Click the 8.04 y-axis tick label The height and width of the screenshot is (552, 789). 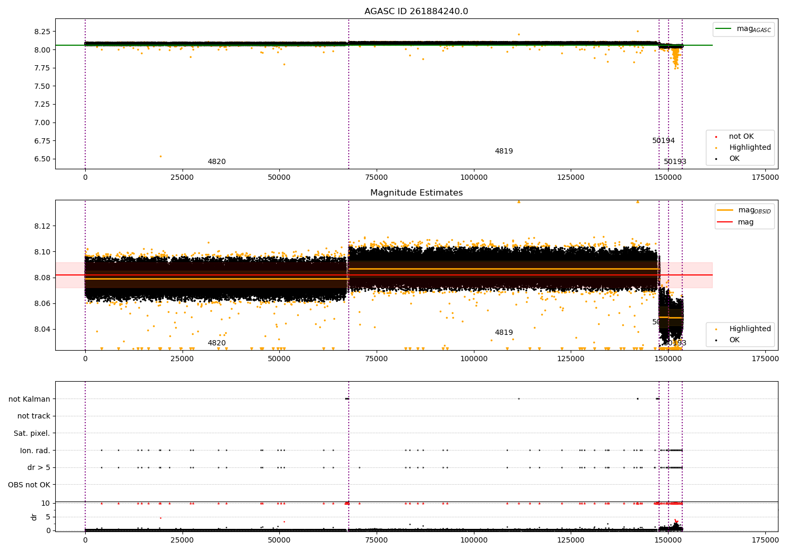tap(42, 329)
